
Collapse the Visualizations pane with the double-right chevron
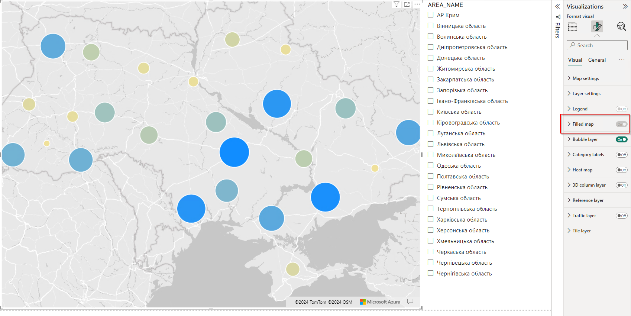(625, 6)
